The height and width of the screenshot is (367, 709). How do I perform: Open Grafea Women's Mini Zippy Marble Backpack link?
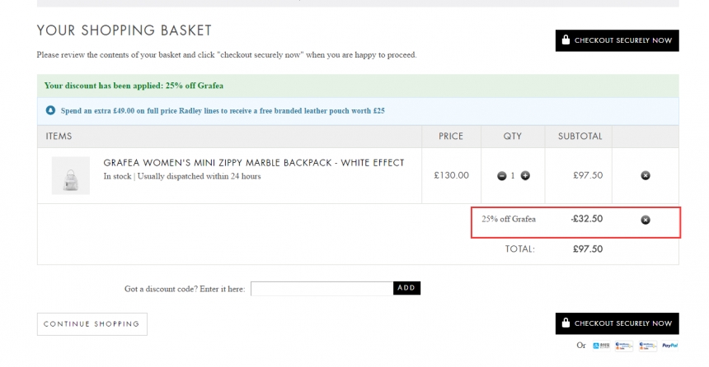(x=254, y=162)
